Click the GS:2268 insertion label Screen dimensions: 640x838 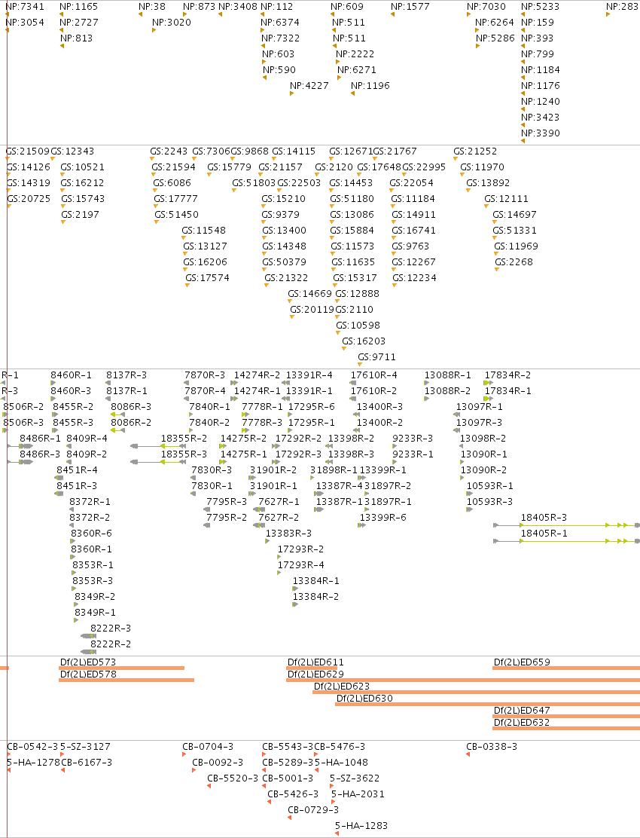point(514,262)
